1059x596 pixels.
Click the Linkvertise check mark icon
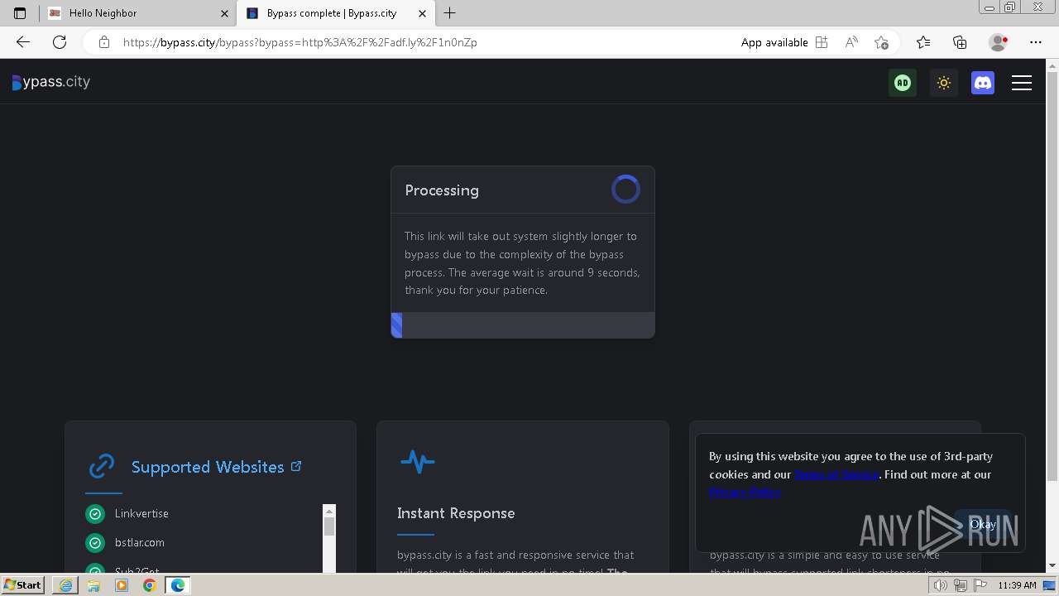point(95,514)
